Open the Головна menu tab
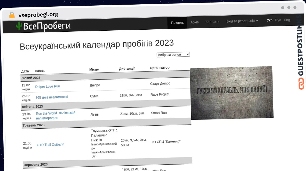Screen dimensions: 306x171 pos(177,22)
